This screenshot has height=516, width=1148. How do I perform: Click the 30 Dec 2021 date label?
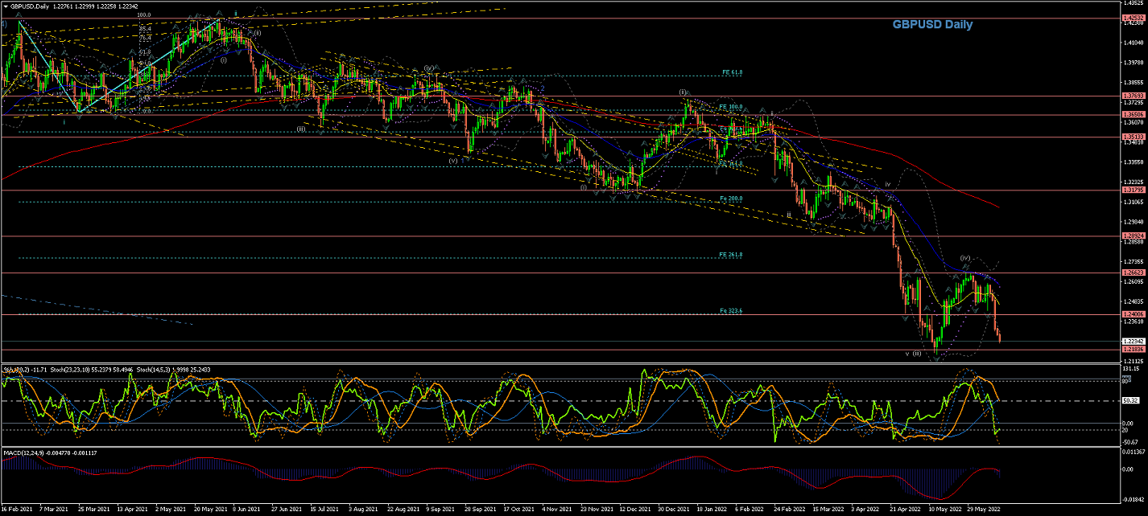(x=675, y=509)
